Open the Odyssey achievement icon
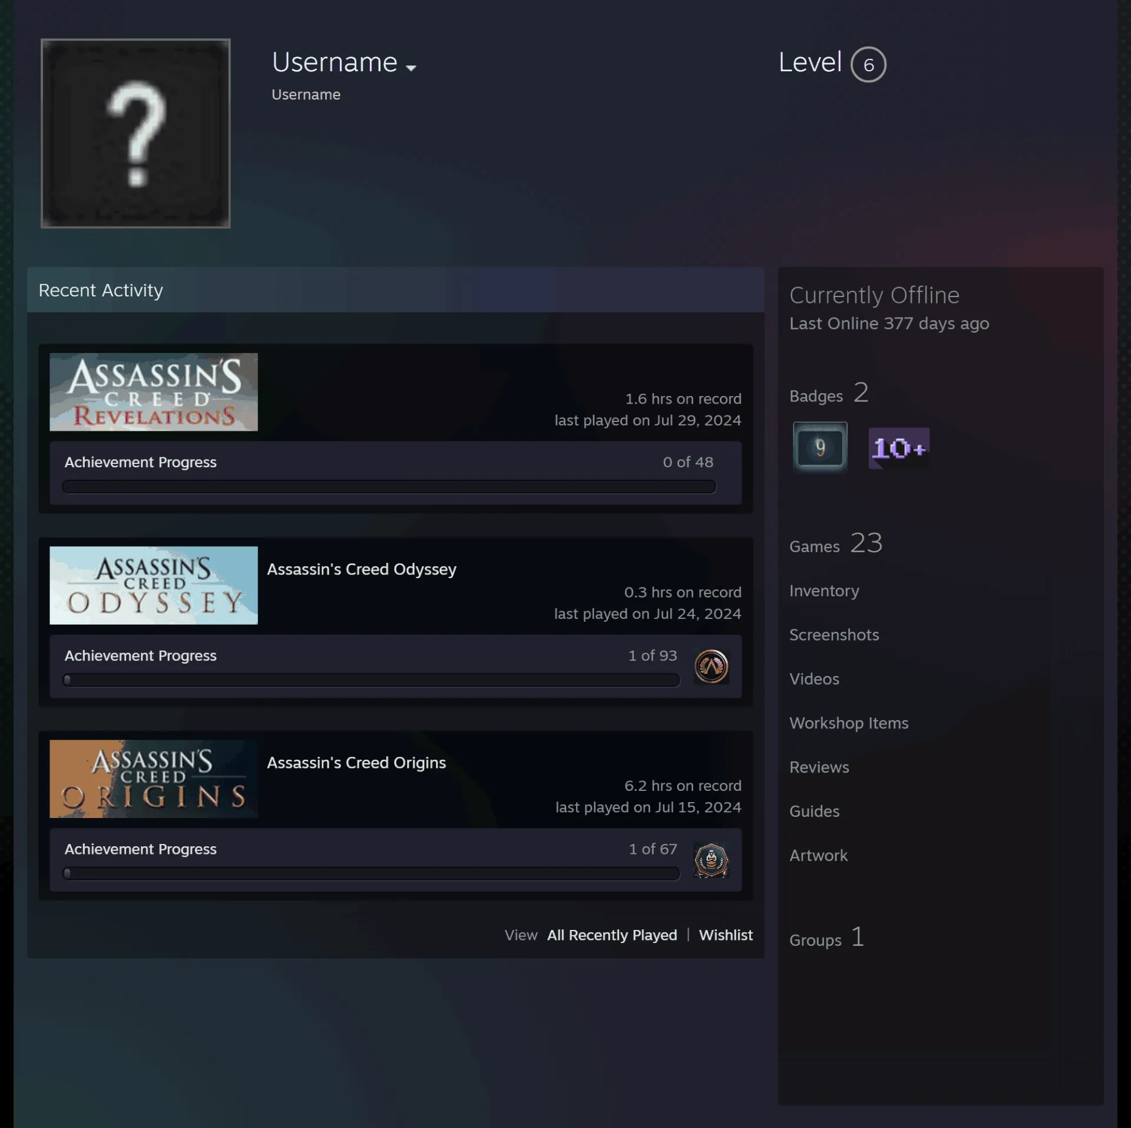1131x1128 pixels. [712, 667]
